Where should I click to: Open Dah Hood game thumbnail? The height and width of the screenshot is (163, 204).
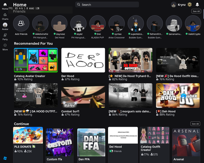point(178,95)
